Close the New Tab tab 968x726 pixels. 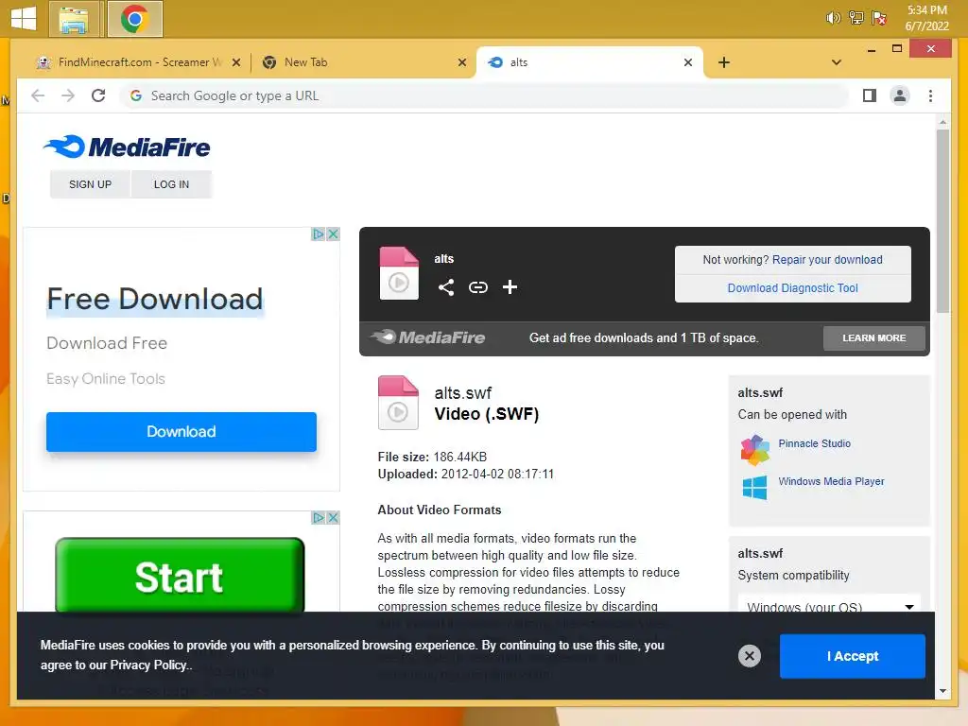[461, 62]
